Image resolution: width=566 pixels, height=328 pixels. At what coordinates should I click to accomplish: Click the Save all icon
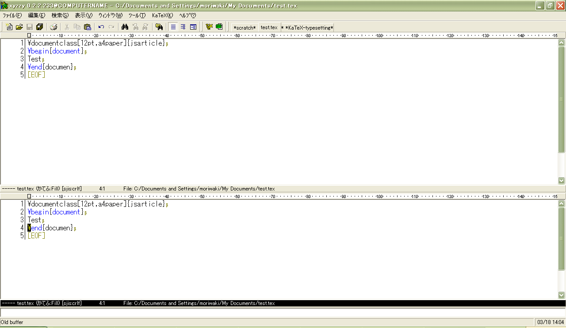40,27
